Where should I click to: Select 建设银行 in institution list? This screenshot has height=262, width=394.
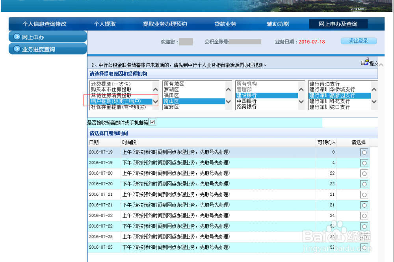(x=267, y=95)
